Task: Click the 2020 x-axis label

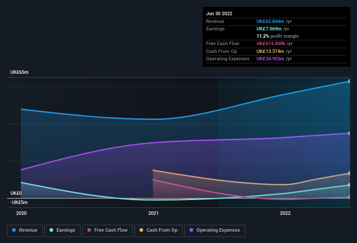Action: click(21, 213)
